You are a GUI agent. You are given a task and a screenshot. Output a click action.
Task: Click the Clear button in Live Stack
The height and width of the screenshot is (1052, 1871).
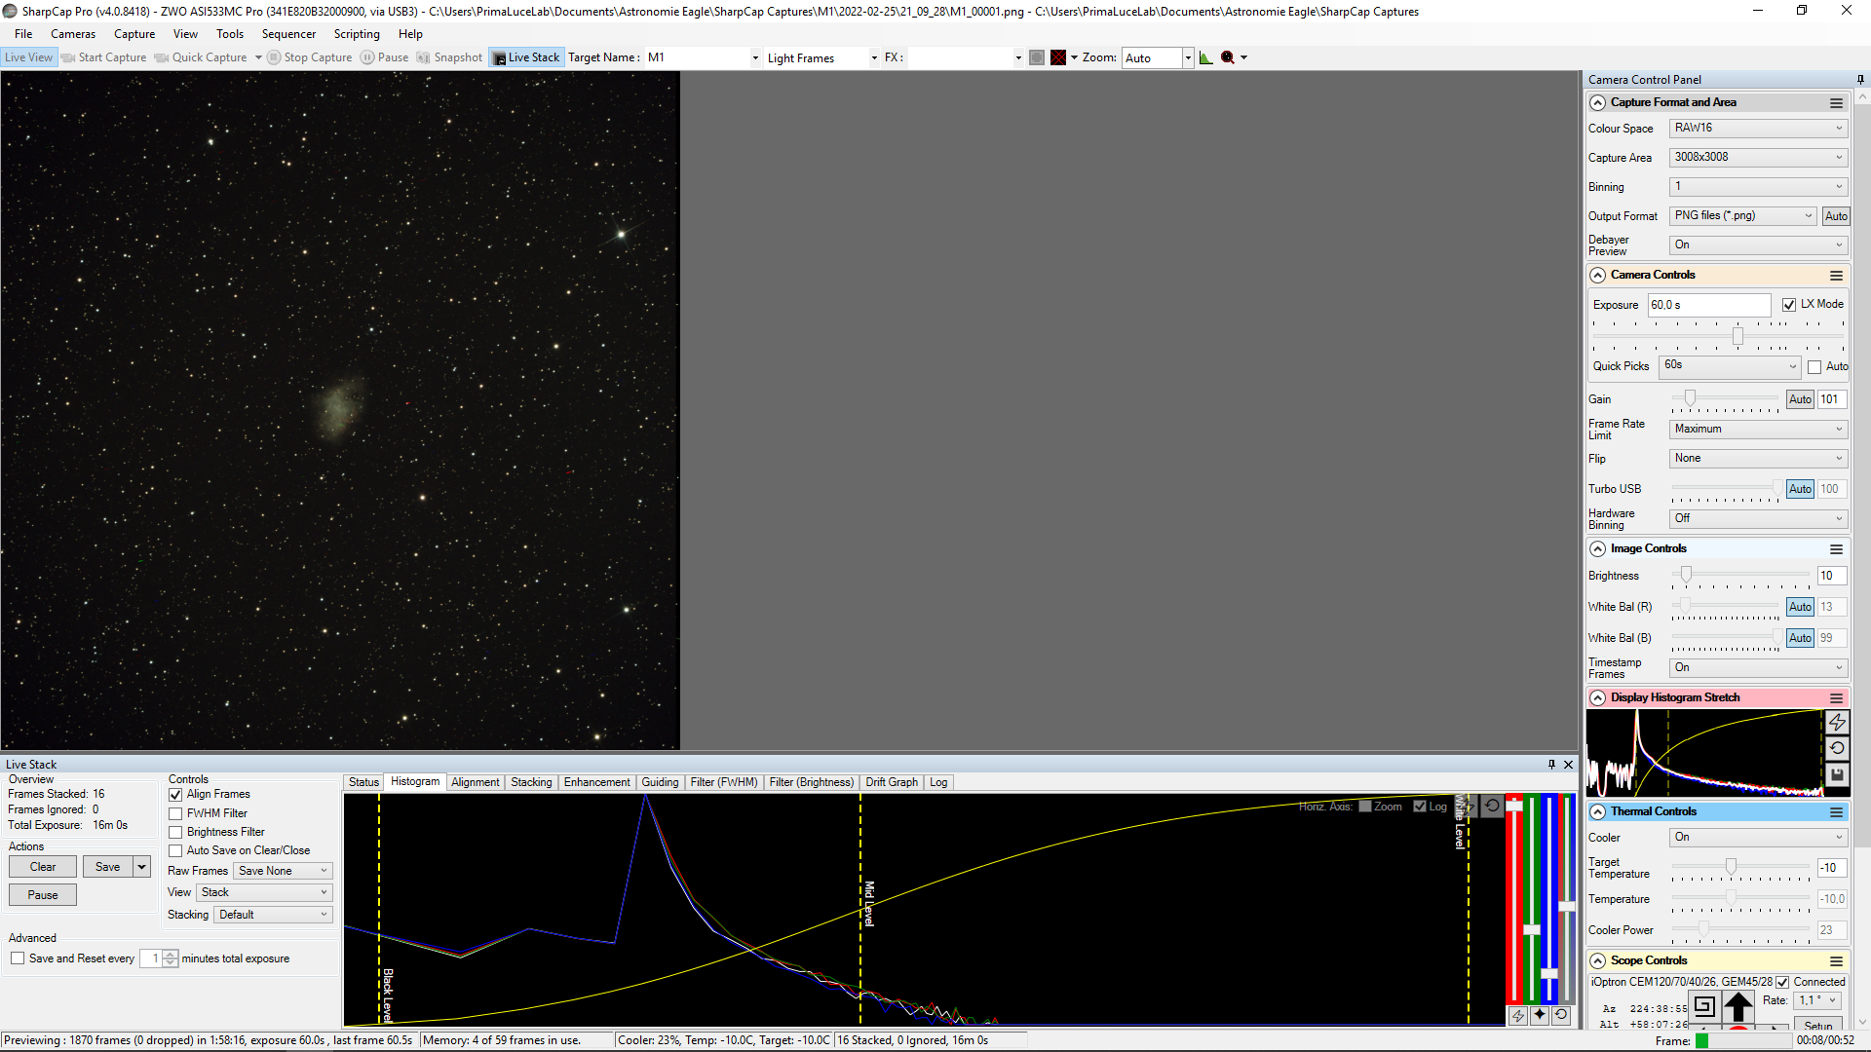pos(43,867)
